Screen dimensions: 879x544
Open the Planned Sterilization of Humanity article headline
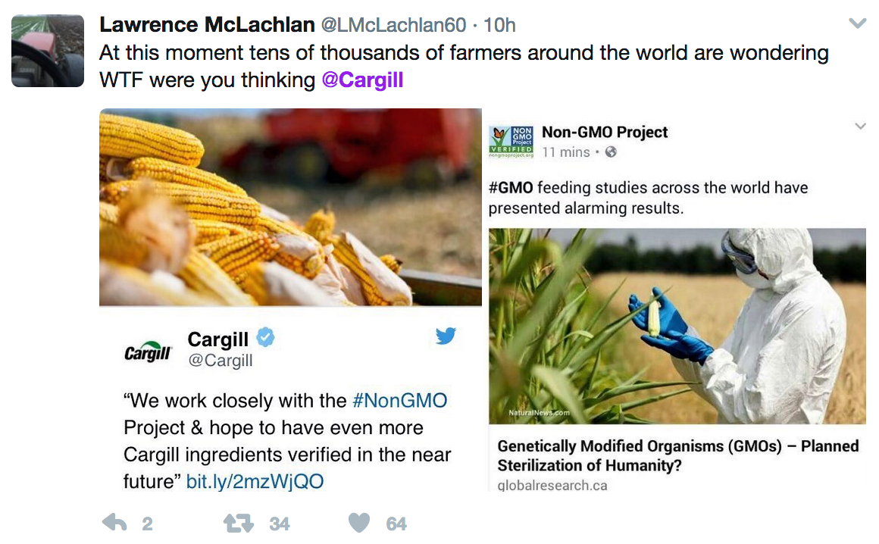677,455
